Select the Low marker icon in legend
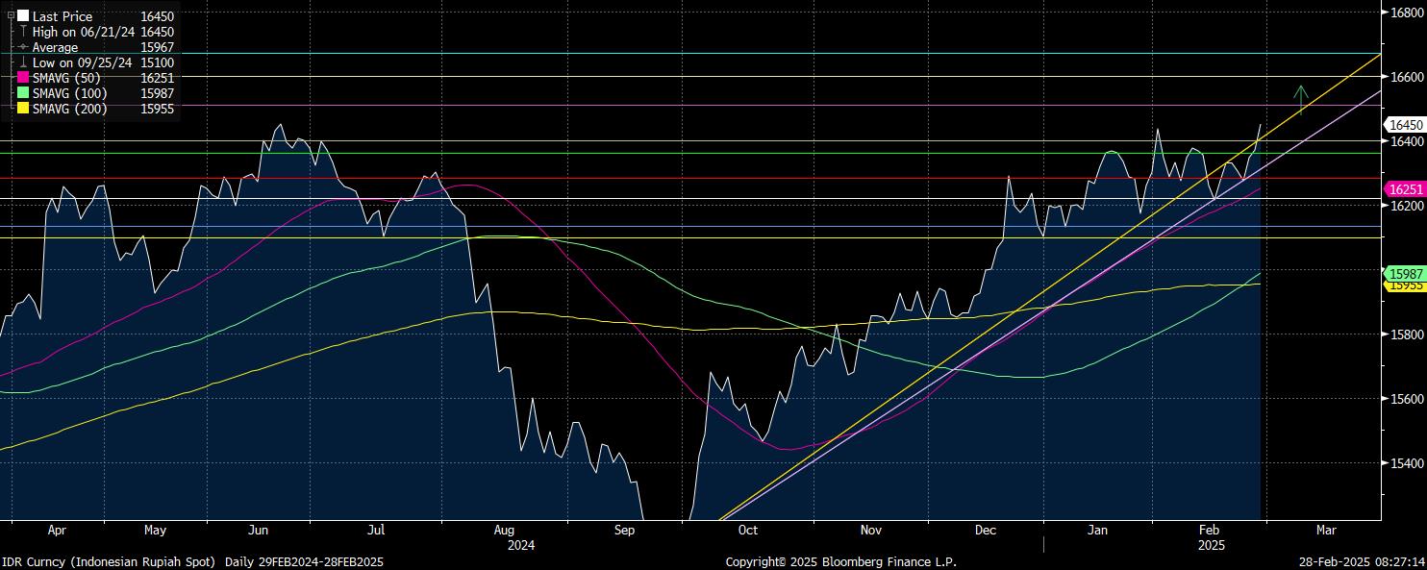1427x570 pixels. pyautogui.click(x=23, y=62)
